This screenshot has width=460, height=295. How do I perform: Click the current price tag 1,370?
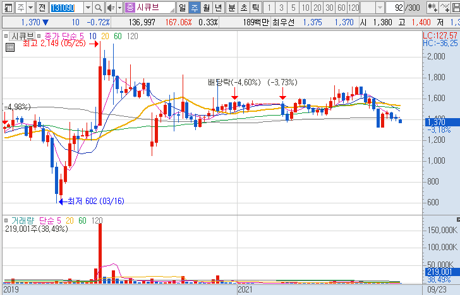tap(442, 122)
